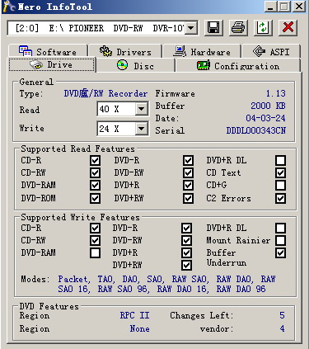The width and height of the screenshot is (309, 349).
Task: Toggle the CD Text checkbox
Action: tap(280, 172)
